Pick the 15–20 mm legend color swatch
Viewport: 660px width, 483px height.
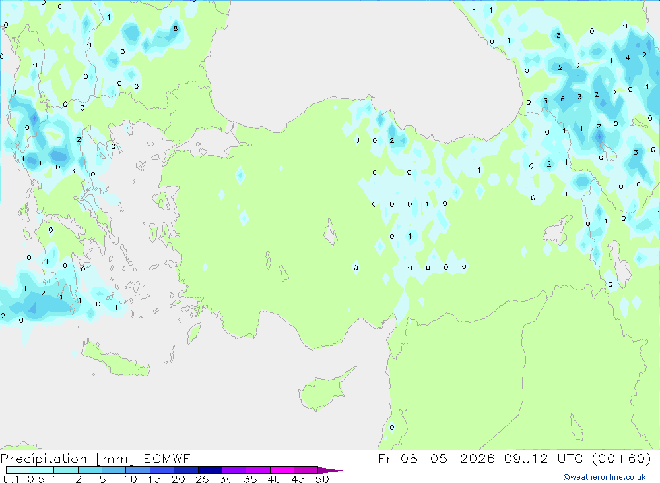pos(162,470)
